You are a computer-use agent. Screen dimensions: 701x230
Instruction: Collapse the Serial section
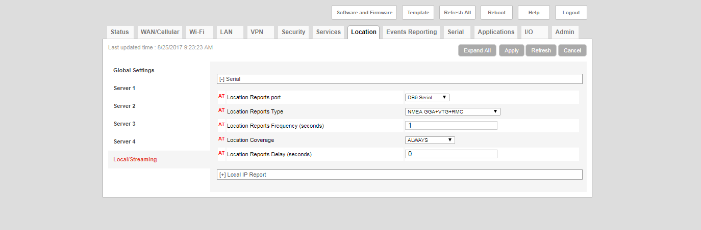point(399,79)
